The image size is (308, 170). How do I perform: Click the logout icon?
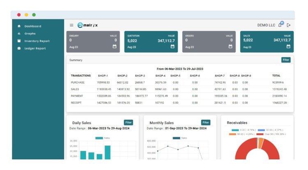tap(289, 25)
